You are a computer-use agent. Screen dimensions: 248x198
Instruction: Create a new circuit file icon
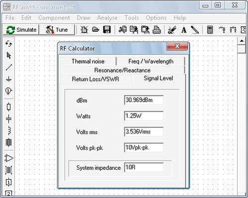(84, 30)
